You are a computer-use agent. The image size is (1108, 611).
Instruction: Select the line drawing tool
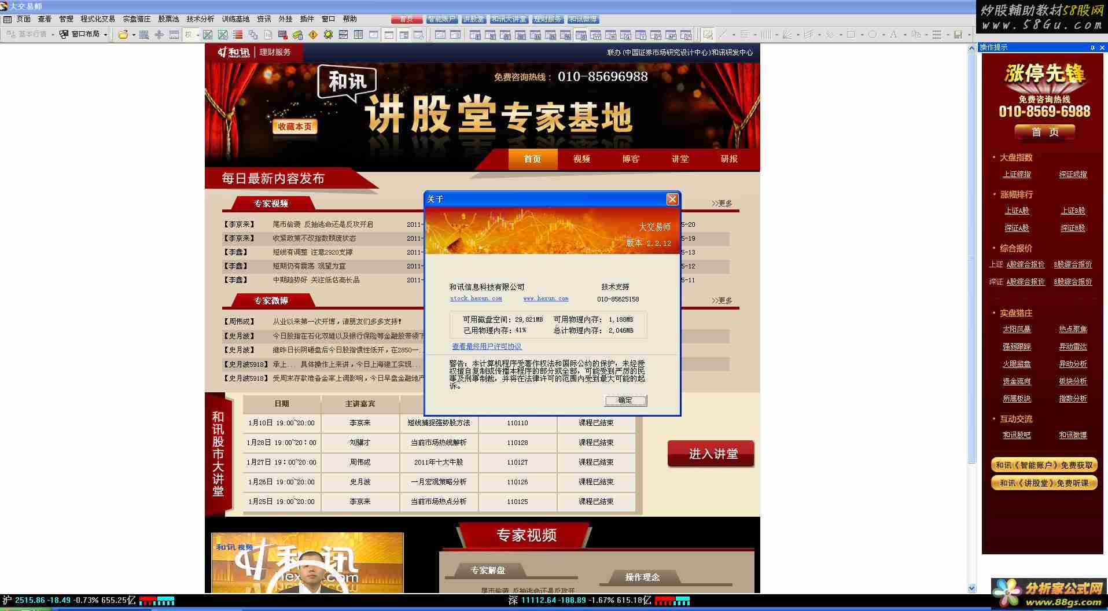723,35
